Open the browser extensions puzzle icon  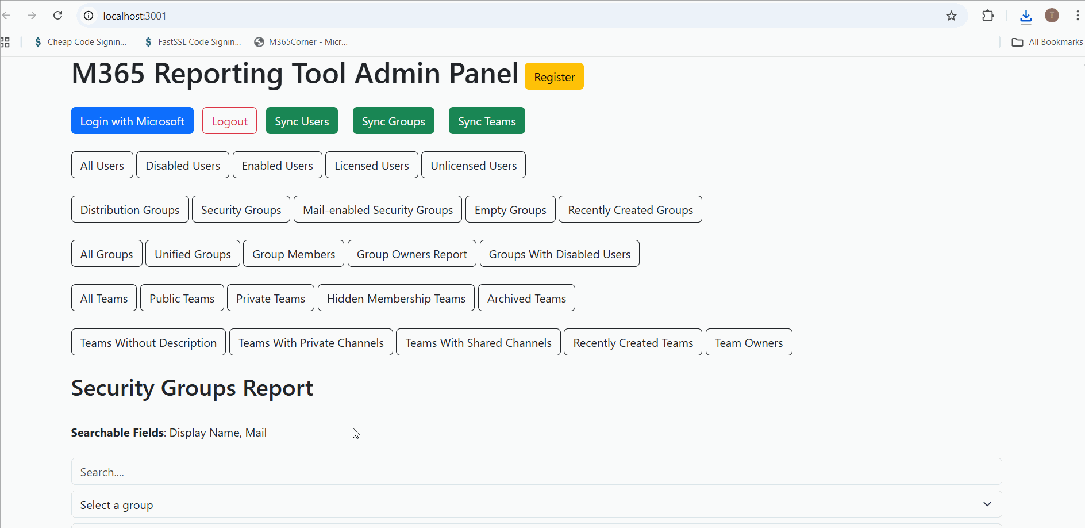[x=988, y=16]
